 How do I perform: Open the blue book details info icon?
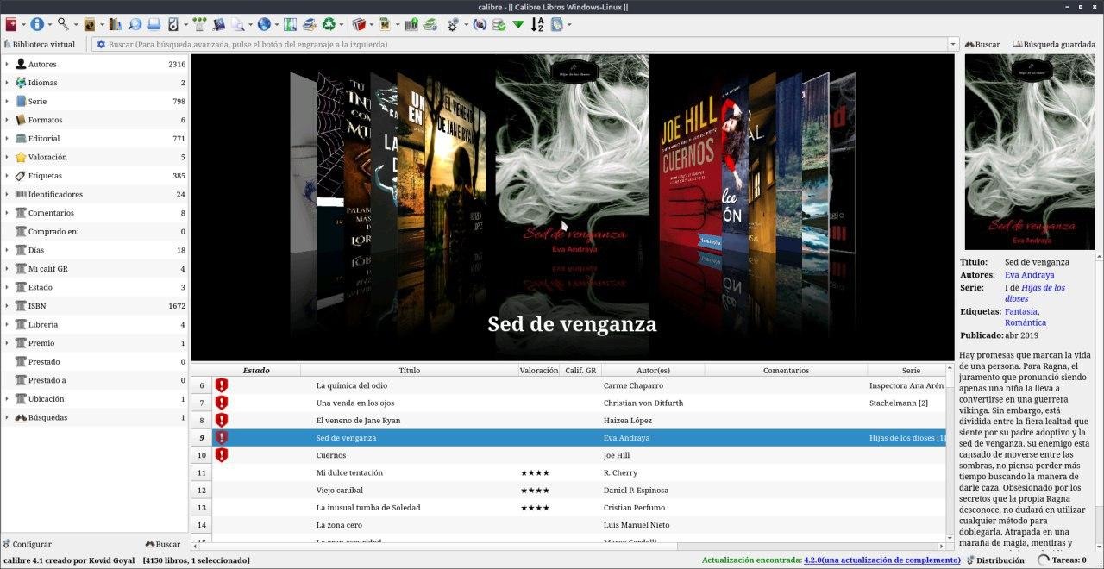coord(37,25)
